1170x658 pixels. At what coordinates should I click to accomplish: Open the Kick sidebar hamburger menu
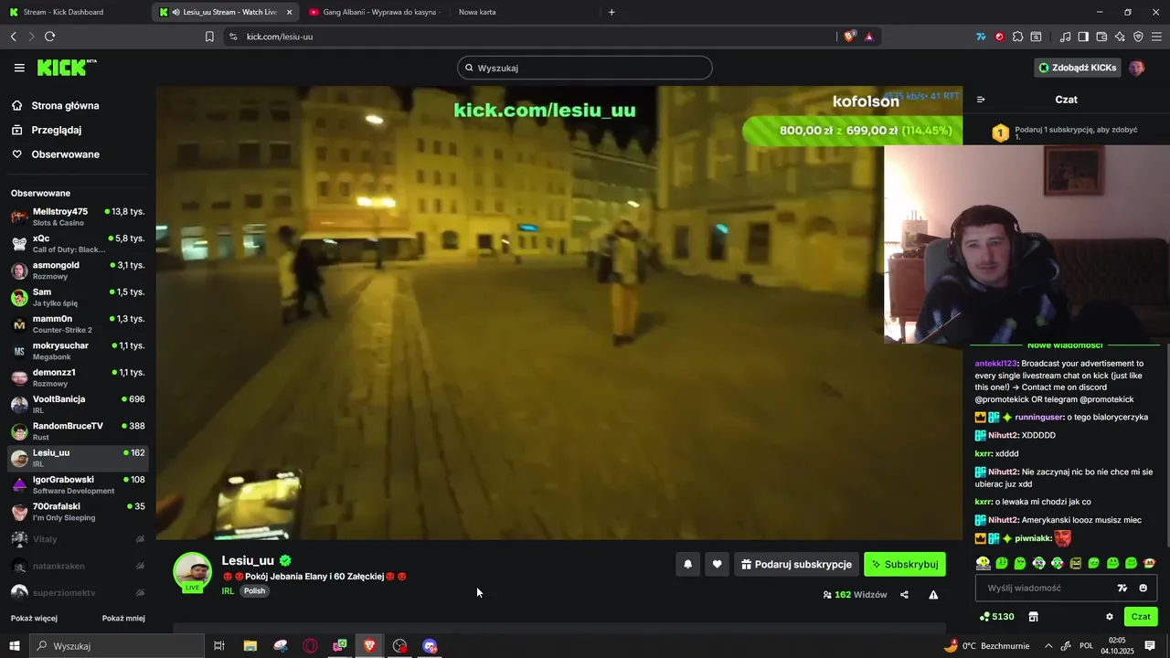point(19,68)
